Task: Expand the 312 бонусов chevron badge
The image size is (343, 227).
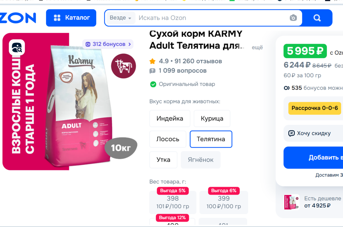Action: coord(108,44)
